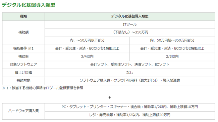218x122 pixels.
Task: Select the 2/3以内 subsidy rate cell
Action: [172, 57]
